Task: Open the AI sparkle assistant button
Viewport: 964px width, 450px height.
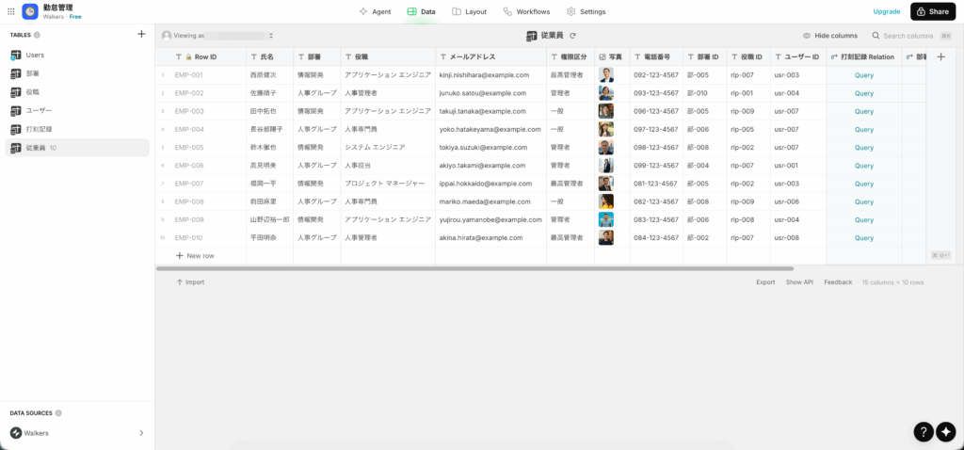Action: pyautogui.click(x=946, y=431)
